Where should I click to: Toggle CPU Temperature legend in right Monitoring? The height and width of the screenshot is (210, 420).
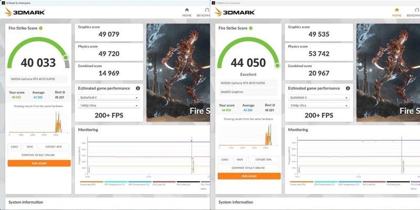325,183
